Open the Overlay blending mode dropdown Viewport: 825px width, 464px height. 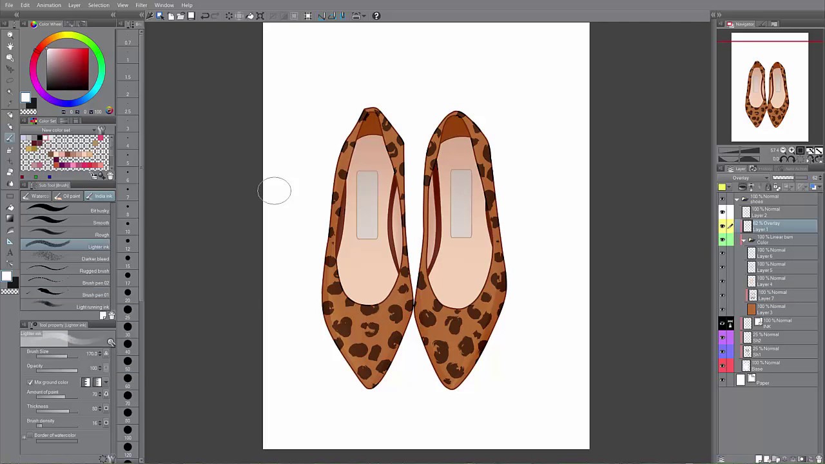click(x=744, y=178)
